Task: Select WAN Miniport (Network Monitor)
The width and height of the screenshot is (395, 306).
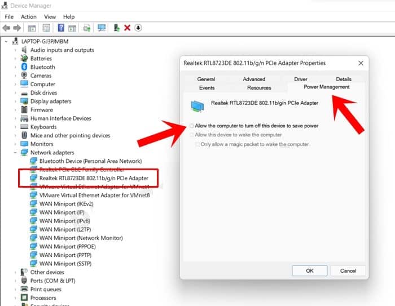Action: (x=81, y=238)
